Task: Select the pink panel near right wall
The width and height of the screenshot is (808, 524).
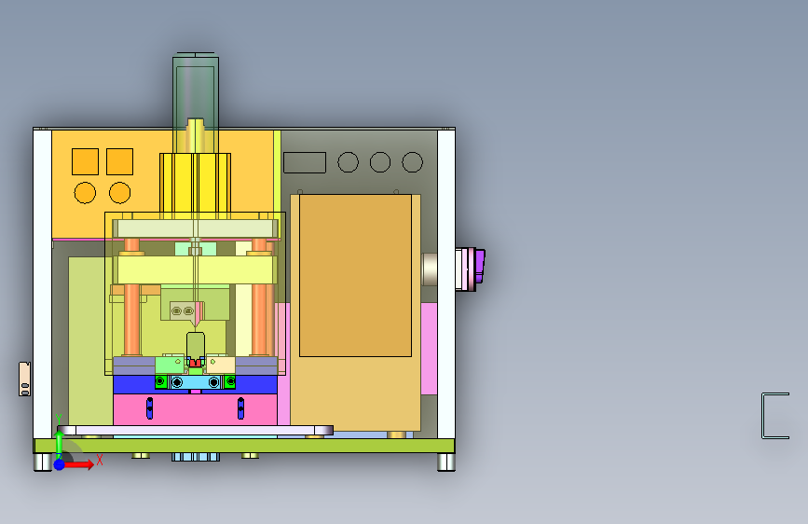Action: click(x=430, y=349)
